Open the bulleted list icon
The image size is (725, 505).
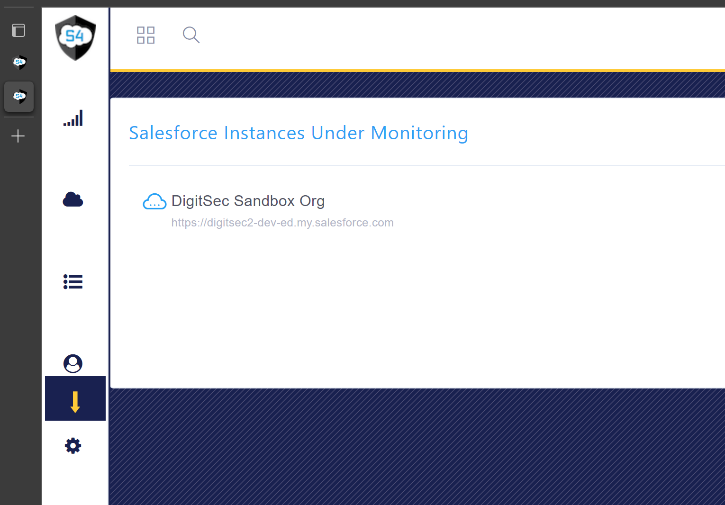tap(73, 281)
